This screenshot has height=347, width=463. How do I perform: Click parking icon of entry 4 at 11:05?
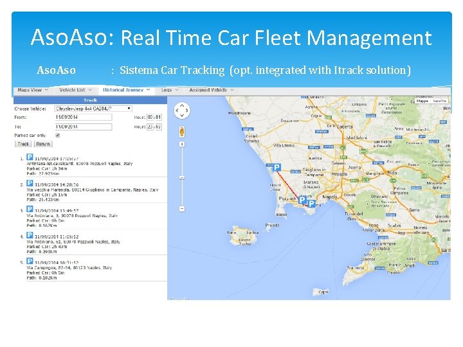click(x=30, y=235)
